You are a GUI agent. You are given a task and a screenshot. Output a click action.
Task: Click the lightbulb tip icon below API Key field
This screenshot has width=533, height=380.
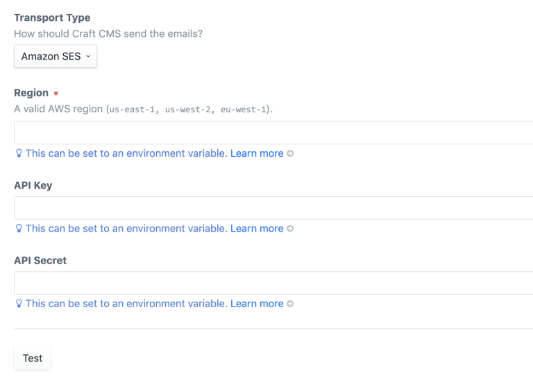19,229
